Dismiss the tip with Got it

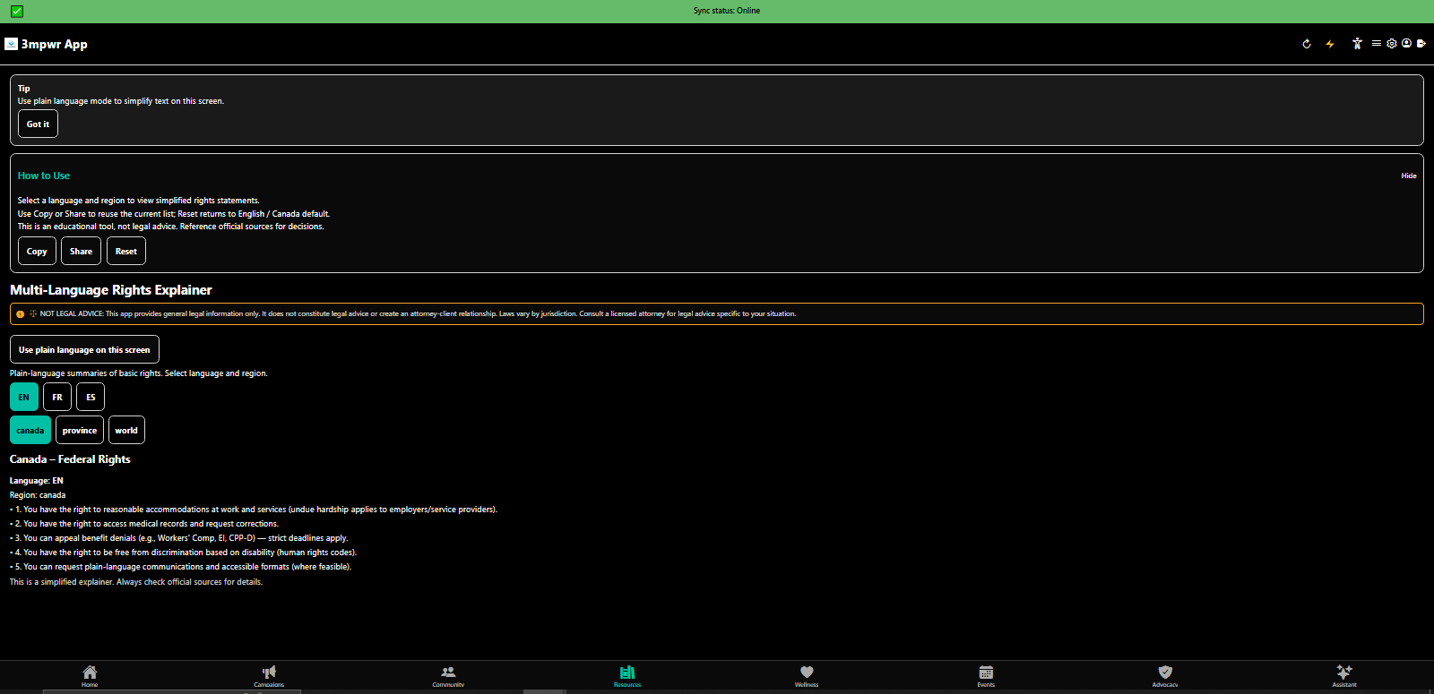point(38,124)
